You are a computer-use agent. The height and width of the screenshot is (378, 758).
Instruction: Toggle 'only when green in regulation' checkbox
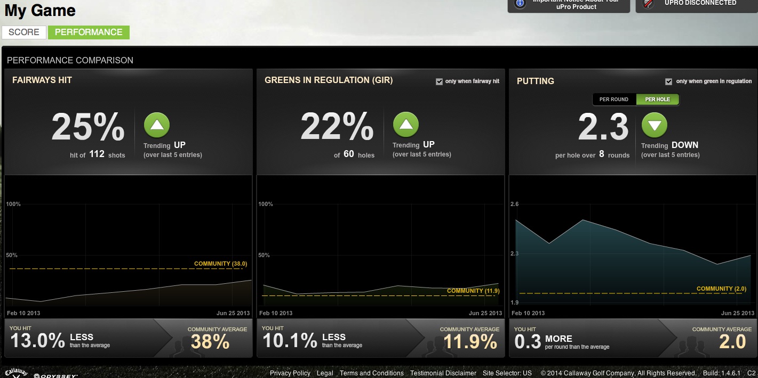click(x=669, y=81)
